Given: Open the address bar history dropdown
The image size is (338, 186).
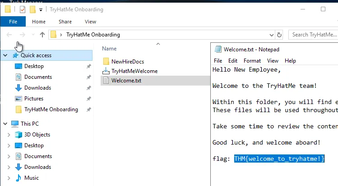Looking at the screenshot, I should pyautogui.click(x=271, y=35).
